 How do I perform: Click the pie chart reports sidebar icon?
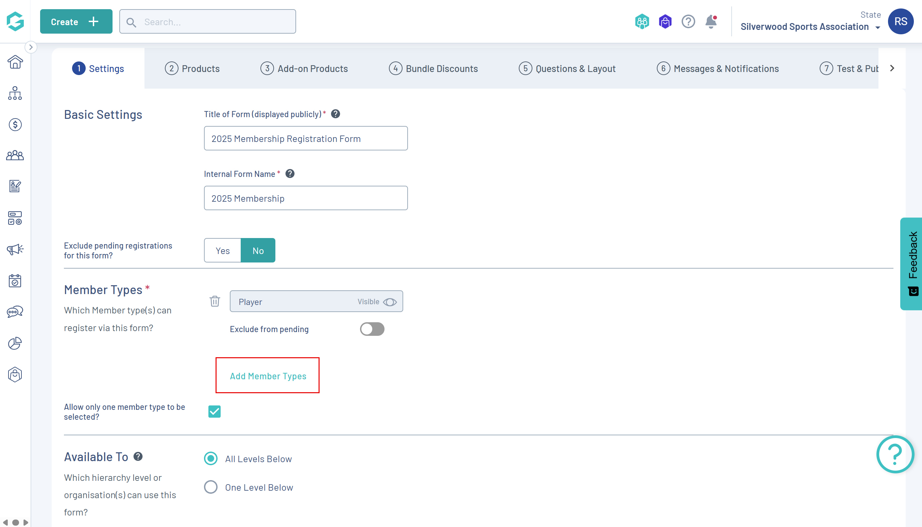(x=15, y=343)
